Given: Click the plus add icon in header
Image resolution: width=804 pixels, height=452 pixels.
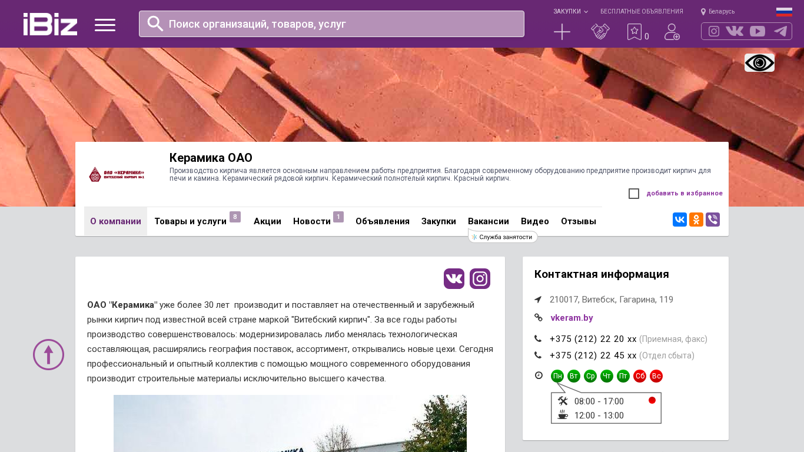Looking at the screenshot, I should [562, 32].
